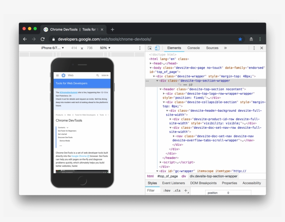Click DevTools for Beginners contents link
285x222 pixels.
pos(67,131)
